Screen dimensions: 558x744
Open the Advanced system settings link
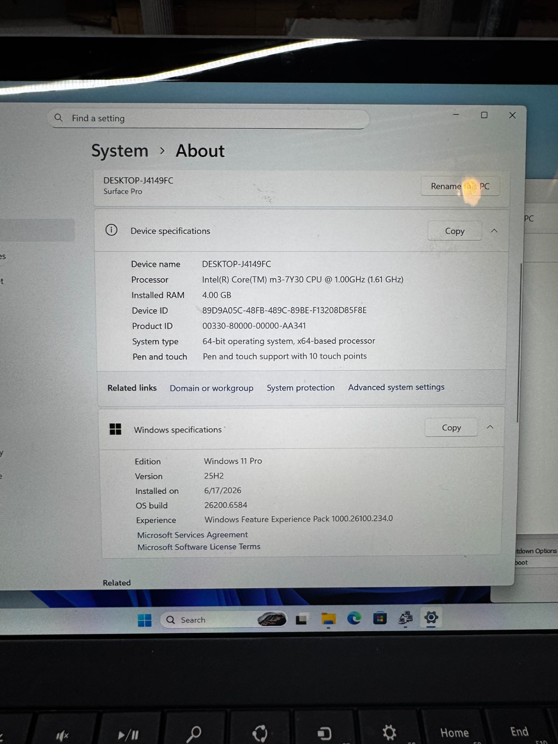click(396, 387)
